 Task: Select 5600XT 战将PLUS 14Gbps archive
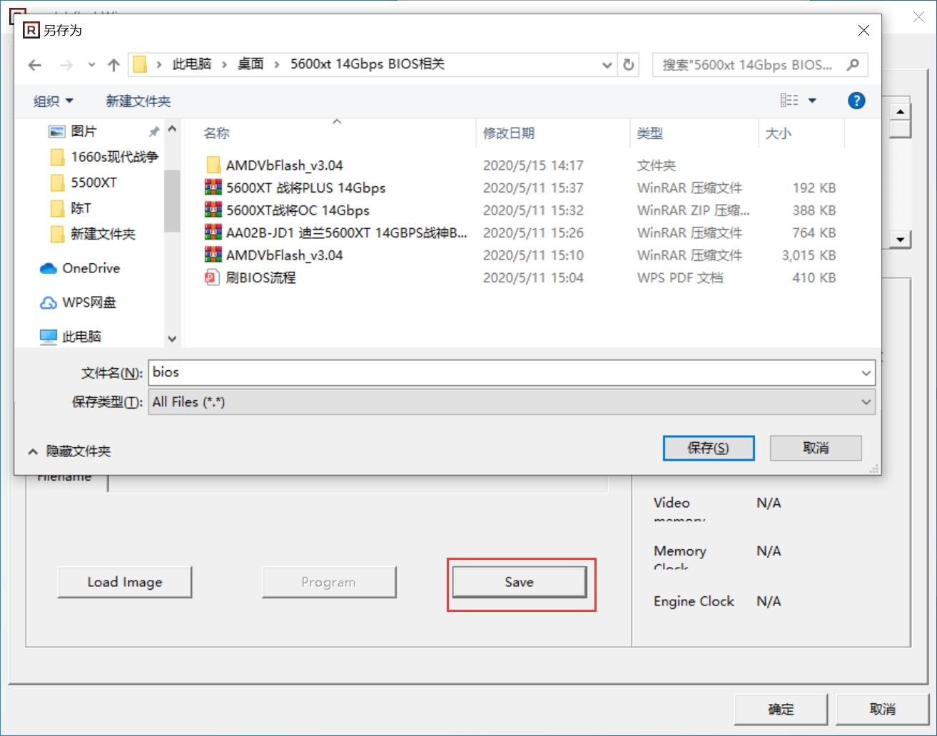pos(305,188)
